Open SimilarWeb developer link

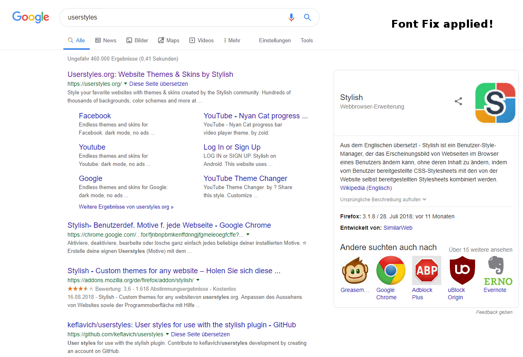[x=398, y=228]
